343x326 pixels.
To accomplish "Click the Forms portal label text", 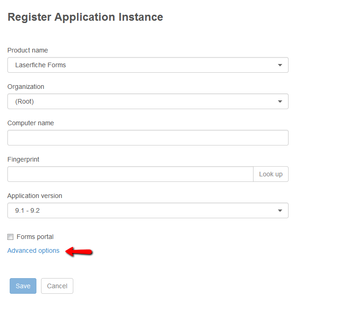I will point(35,237).
